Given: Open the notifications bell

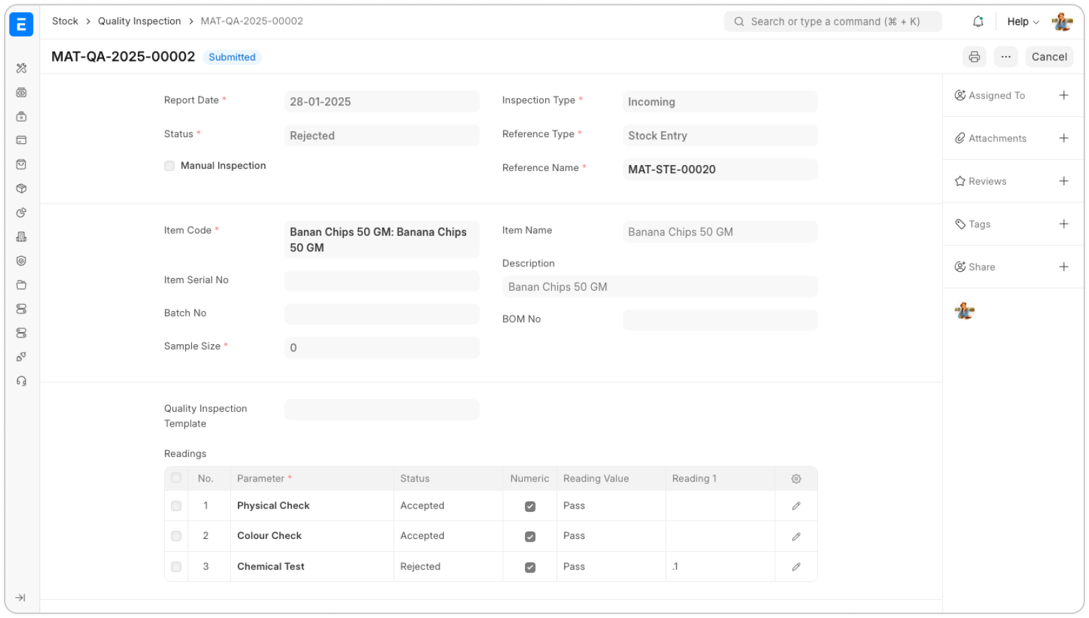Looking at the screenshot, I should point(978,22).
